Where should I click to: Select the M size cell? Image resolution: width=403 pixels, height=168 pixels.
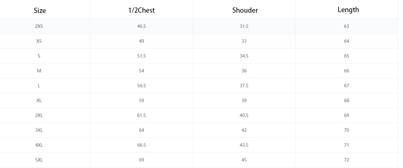[39, 71]
